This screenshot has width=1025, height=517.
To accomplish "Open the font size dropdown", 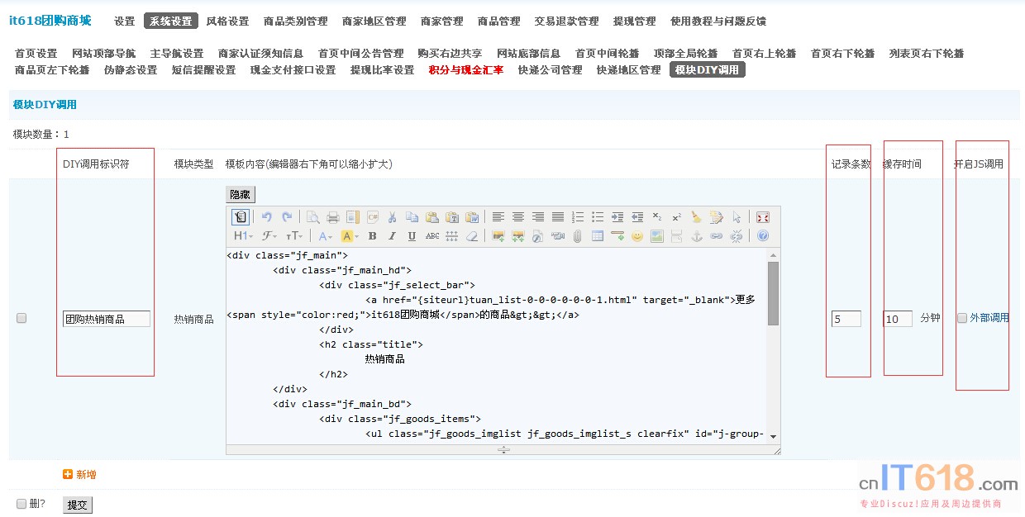I will (293, 236).
